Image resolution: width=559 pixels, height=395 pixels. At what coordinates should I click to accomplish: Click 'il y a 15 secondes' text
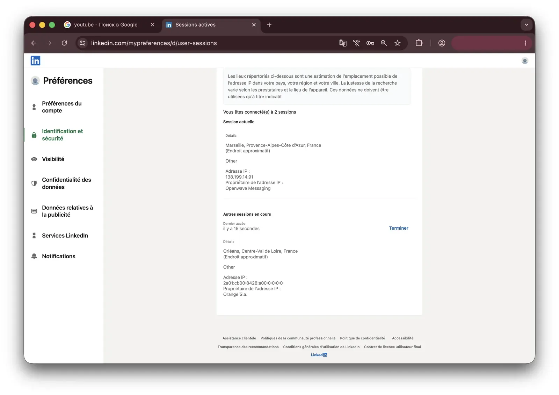241,229
